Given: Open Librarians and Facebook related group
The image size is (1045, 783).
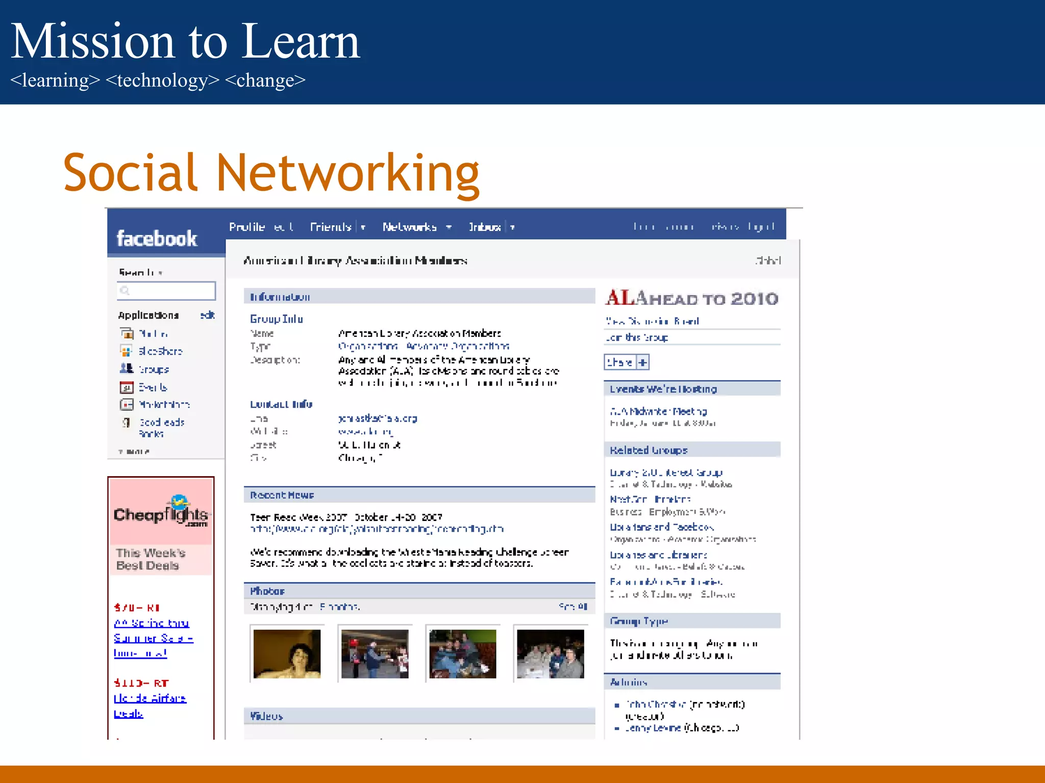Looking at the screenshot, I should [x=662, y=527].
